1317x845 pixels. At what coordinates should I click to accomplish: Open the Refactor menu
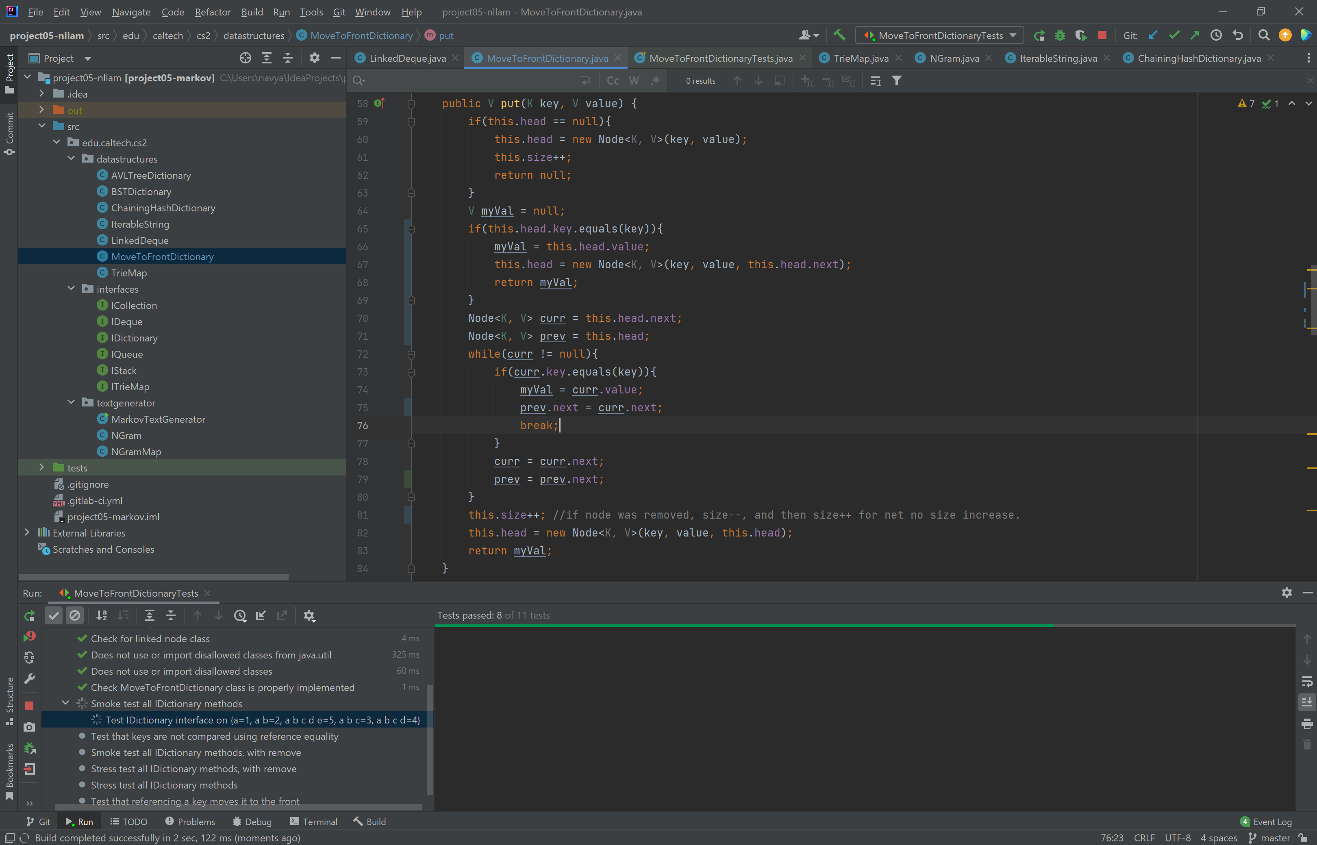pyautogui.click(x=212, y=11)
